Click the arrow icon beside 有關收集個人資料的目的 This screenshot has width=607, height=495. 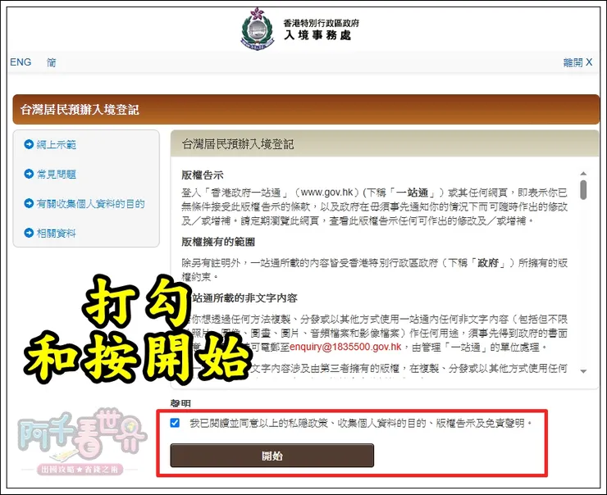pos(29,203)
